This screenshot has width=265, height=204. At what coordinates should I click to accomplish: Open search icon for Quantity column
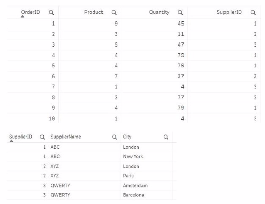point(180,12)
